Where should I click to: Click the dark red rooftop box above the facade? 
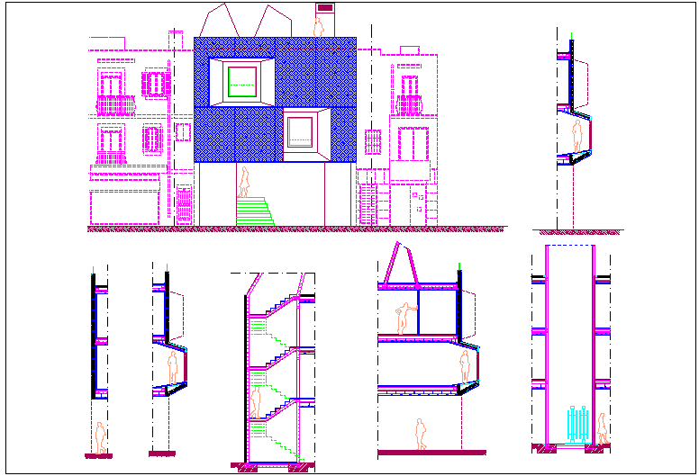(x=325, y=7)
